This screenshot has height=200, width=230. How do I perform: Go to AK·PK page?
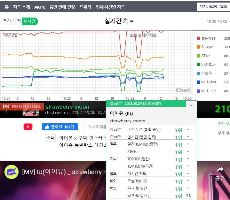tap(40, 7)
